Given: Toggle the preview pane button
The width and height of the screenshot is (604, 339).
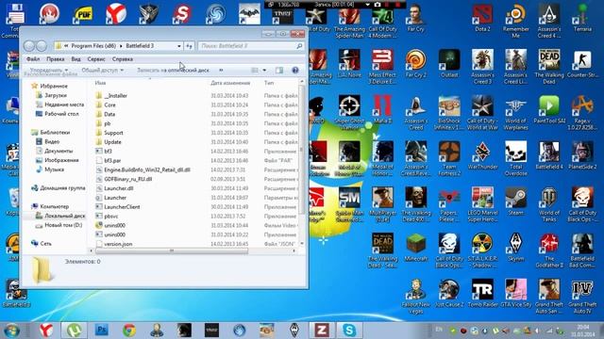Looking at the screenshot, I should click(279, 70).
